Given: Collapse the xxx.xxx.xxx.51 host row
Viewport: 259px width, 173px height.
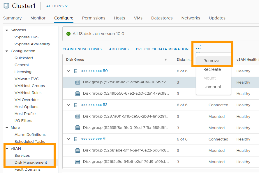Looking at the screenshot, I should click(68, 139).
